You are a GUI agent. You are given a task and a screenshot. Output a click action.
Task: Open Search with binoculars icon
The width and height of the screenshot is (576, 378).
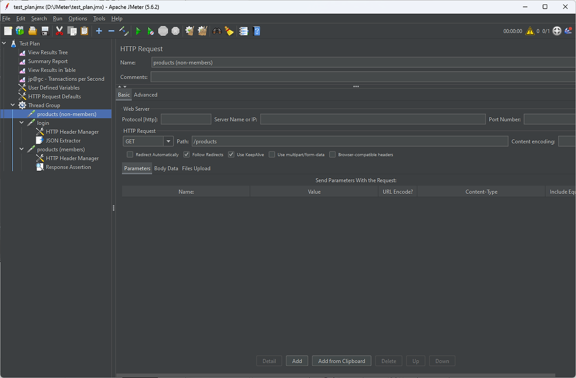point(217,31)
